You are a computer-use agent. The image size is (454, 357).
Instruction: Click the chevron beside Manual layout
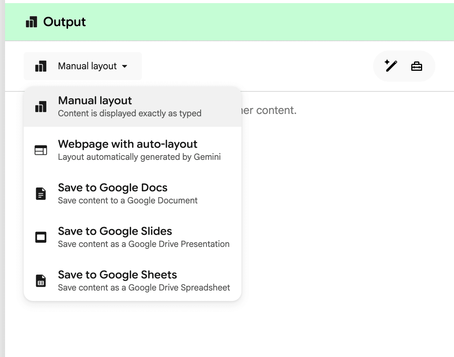(125, 66)
